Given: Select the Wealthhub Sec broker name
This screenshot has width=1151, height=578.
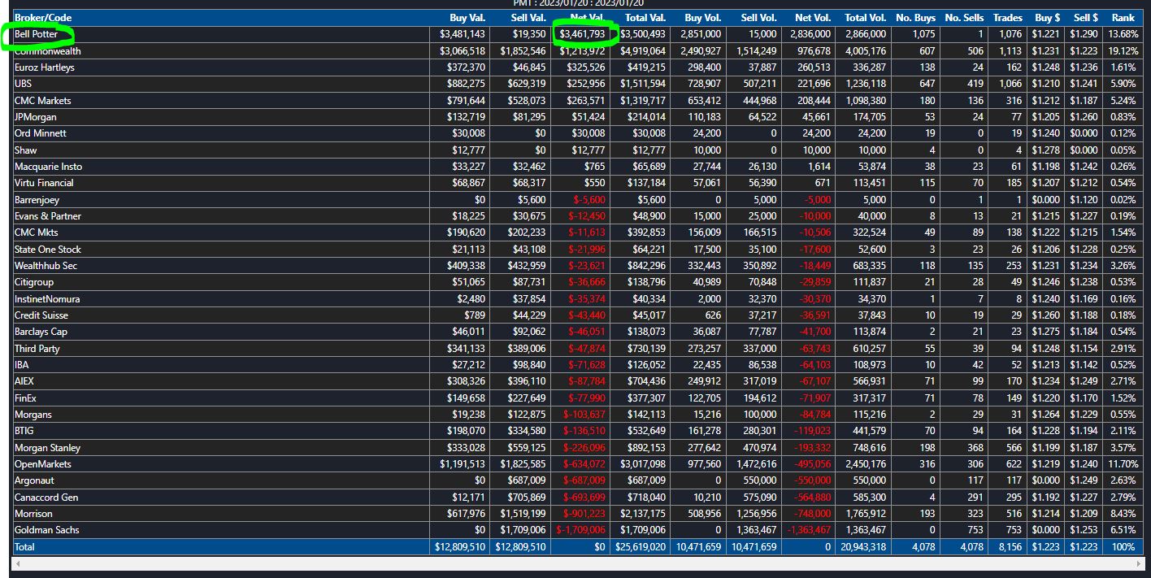Looking at the screenshot, I should 46,266.
